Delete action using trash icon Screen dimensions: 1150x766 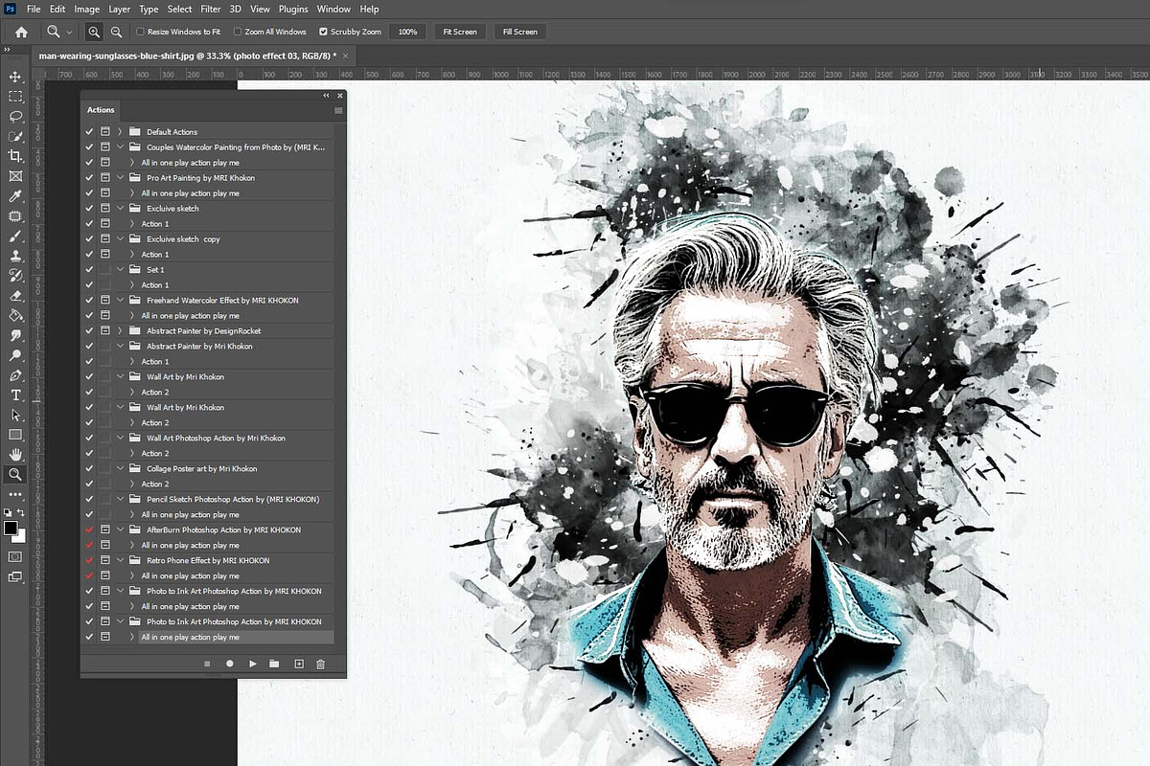tap(320, 664)
